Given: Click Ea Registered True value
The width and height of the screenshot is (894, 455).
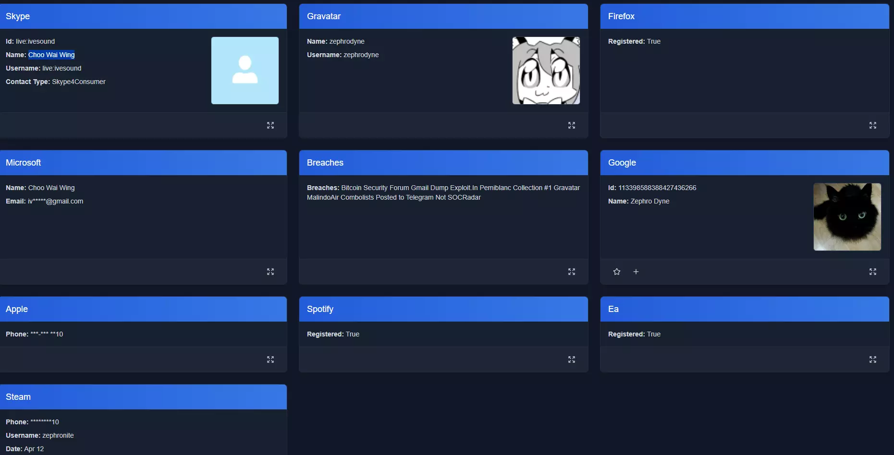Looking at the screenshot, I should [654, 334].
